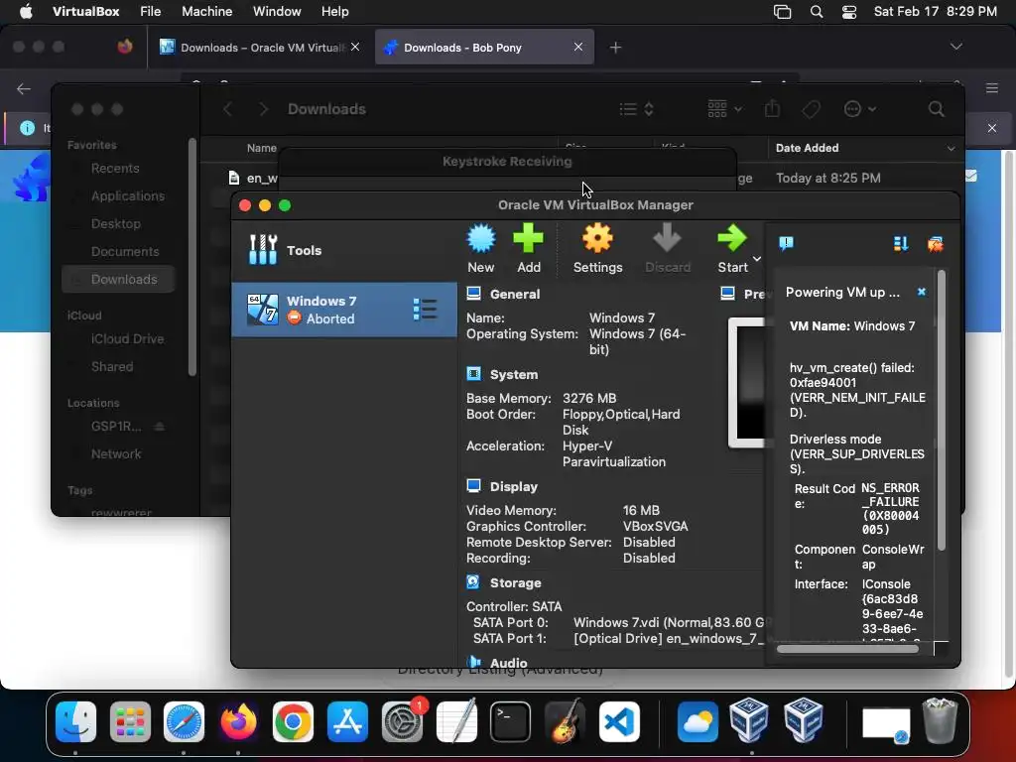Close the Firefox info bar

coord(992,128)
